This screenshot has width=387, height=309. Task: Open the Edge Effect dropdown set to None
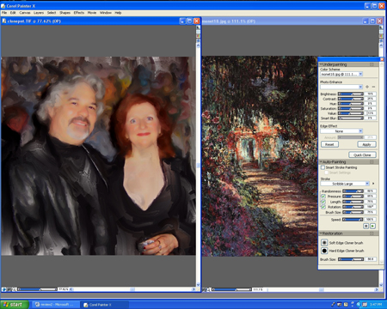click(x=341, y=131)
